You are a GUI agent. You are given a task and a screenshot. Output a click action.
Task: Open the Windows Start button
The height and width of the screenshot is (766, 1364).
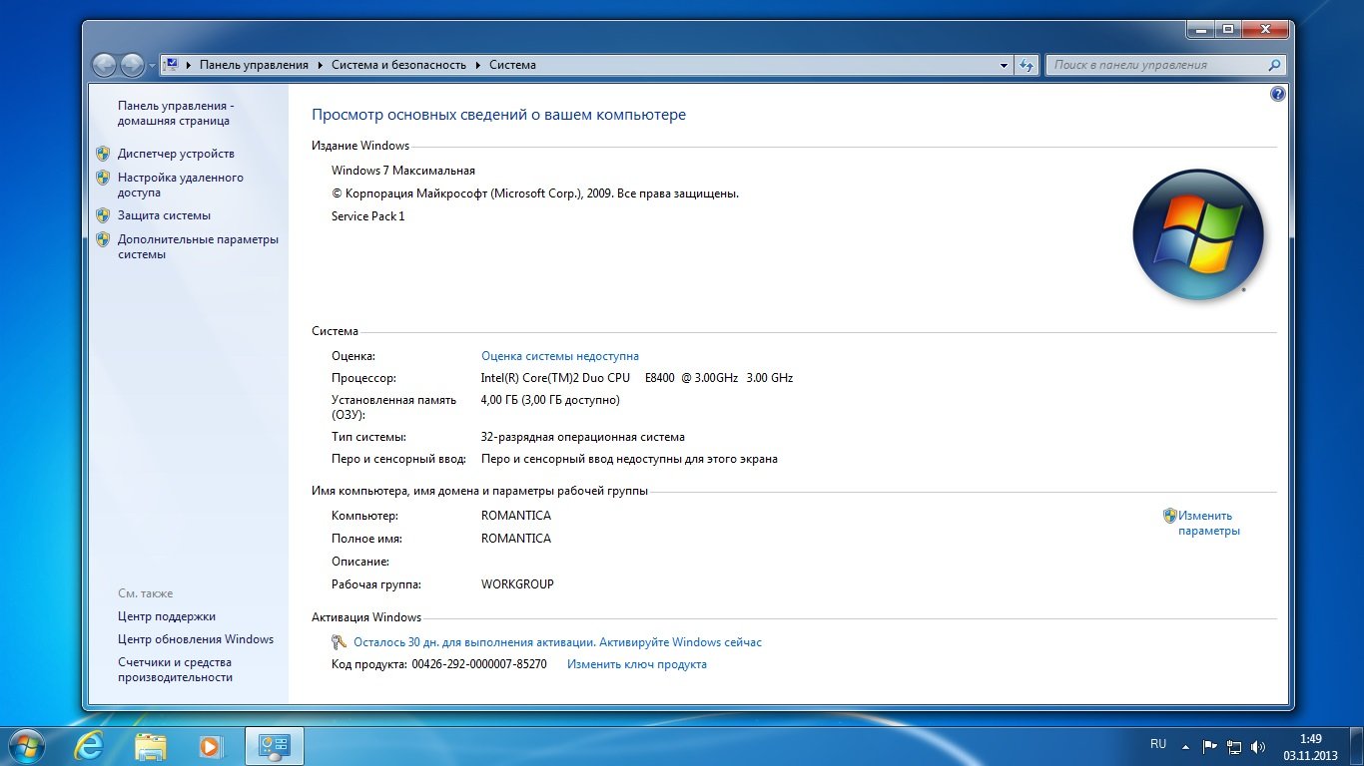point(26,746)
